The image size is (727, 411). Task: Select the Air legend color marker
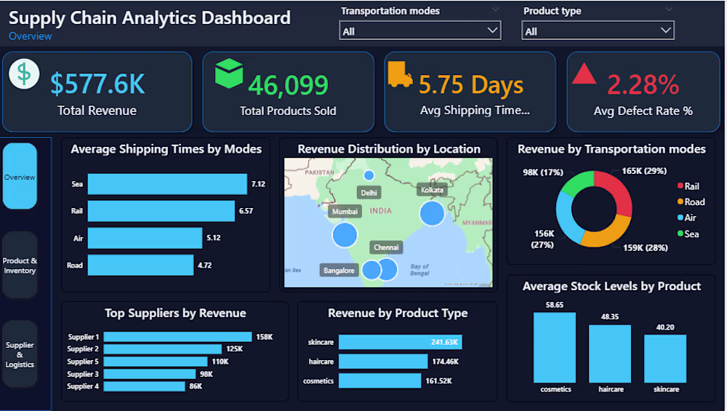[680, 217]
